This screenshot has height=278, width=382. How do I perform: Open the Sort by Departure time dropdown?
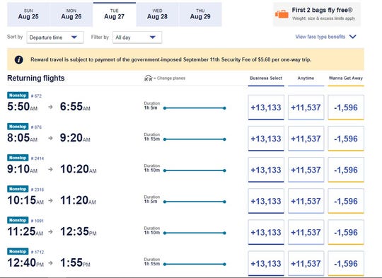point(55,37)
